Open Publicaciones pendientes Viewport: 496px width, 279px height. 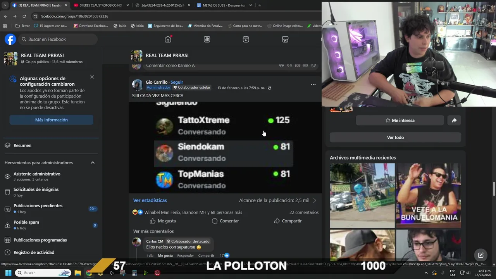(51, 208)
